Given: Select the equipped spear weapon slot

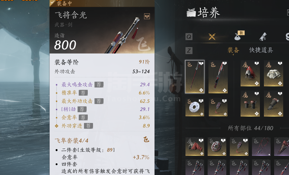Looking at the screenshot, I should [195, 76].
